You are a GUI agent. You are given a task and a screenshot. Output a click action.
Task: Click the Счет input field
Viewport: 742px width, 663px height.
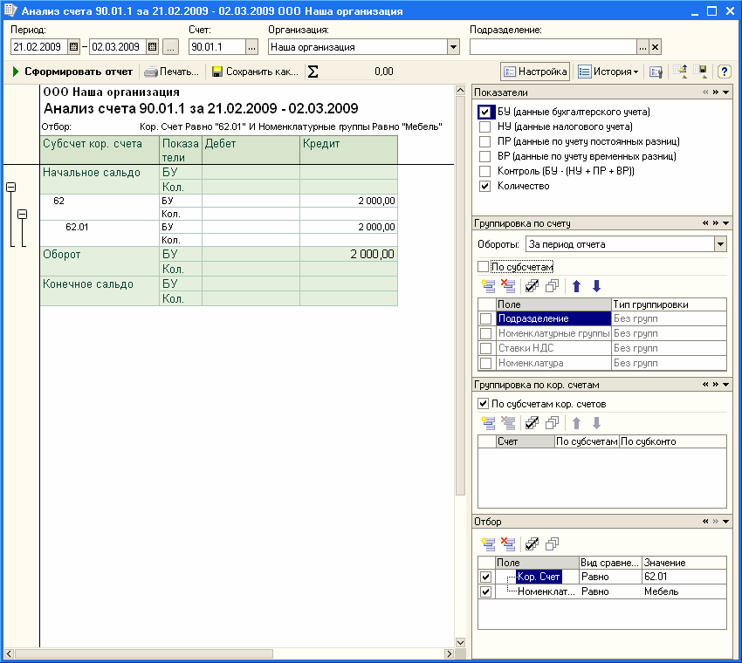pos(217,47)
